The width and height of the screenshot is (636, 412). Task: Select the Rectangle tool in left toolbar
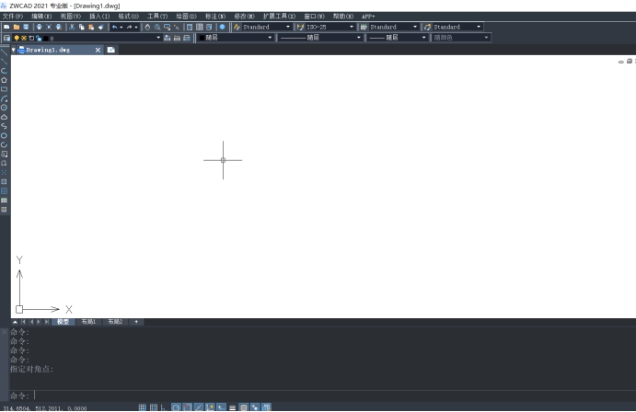click(x=4, y=89)
